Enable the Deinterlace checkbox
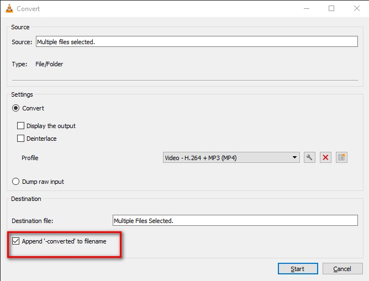Image resolution: width=369 pixels, height=281 pixels. (20, 138)
